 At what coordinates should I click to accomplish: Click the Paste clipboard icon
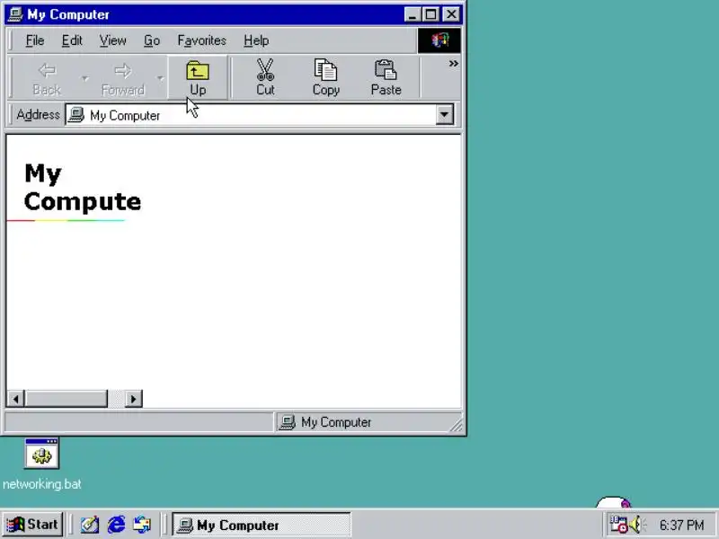[386, 70]
